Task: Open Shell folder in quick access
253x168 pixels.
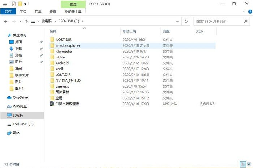Action: 16,68
